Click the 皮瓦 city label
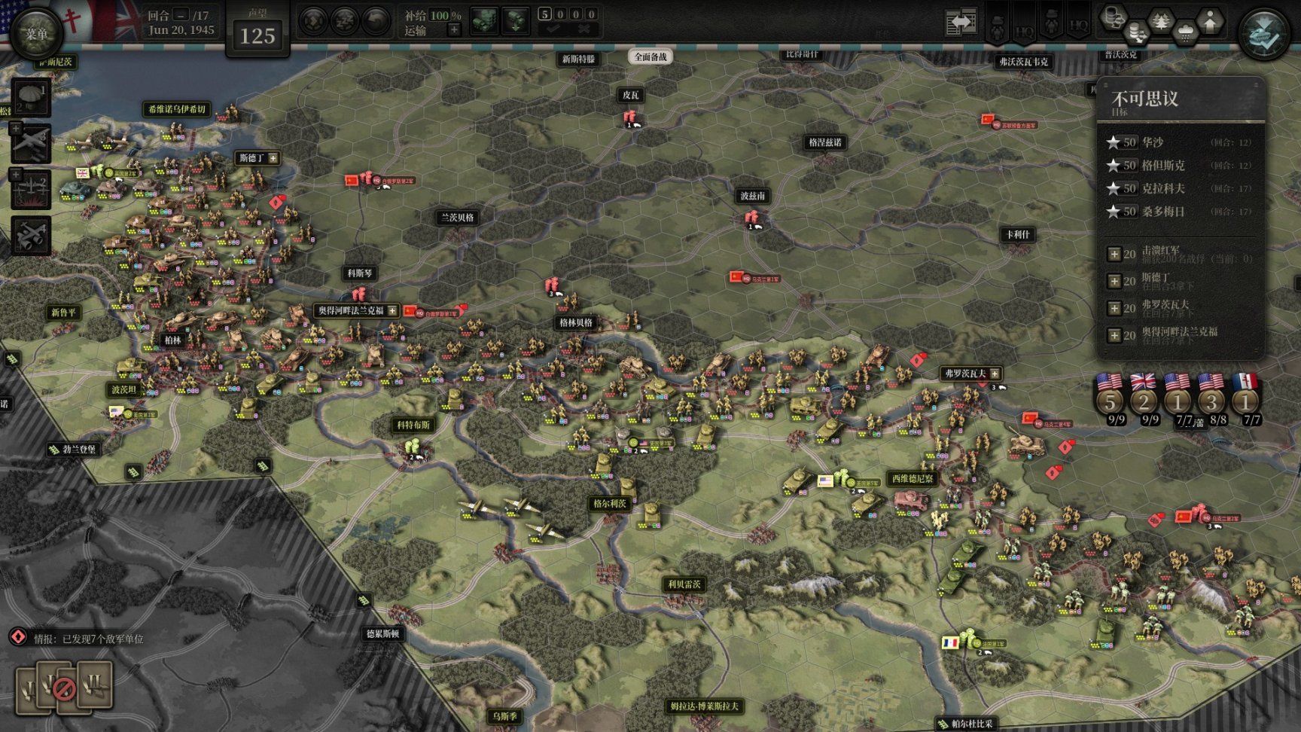This screenshot has height=732, width=1301. pyautogui.click(x=631, y=95)
